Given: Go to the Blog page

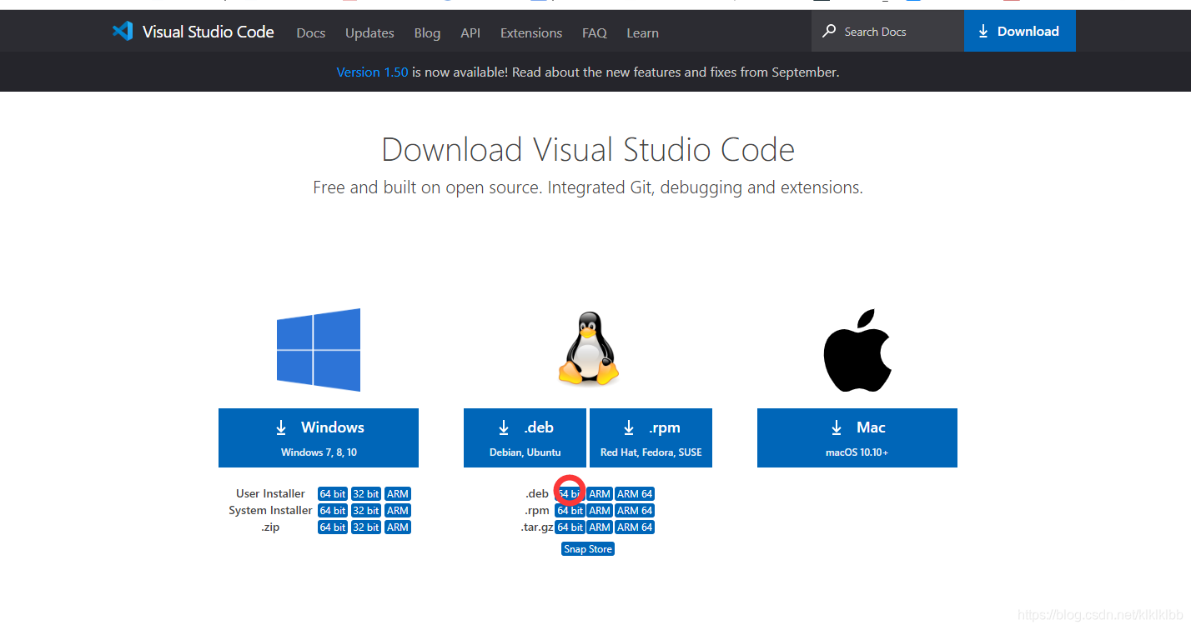Looking at the screenshot, I should pos(427,32).
